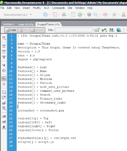Click Wrap tag pencil icon
Screen dimensions: 127x151
click(4, 103)
